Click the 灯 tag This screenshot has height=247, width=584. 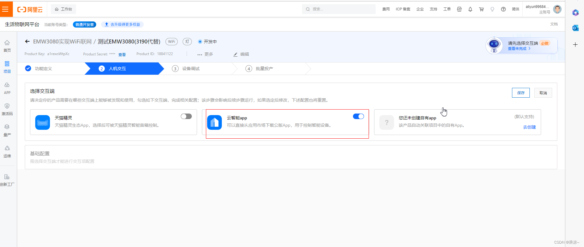click(x=187, y=42)
